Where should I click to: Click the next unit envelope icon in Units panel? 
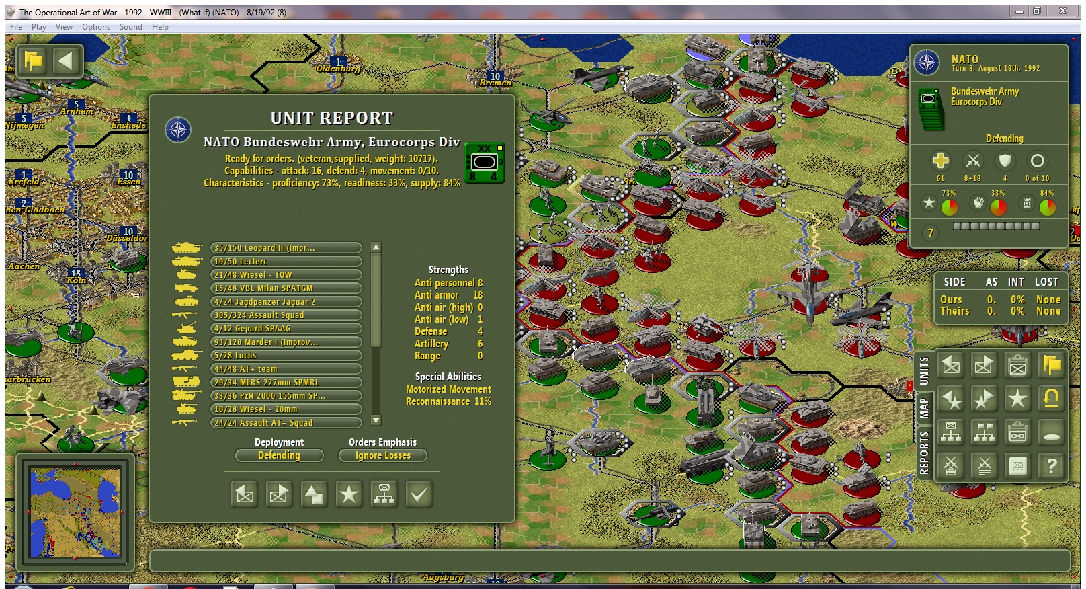984,365
